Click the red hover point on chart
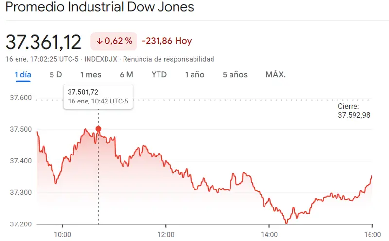Image resolution: width=389 pixels, height=241 pixels. 99,129
